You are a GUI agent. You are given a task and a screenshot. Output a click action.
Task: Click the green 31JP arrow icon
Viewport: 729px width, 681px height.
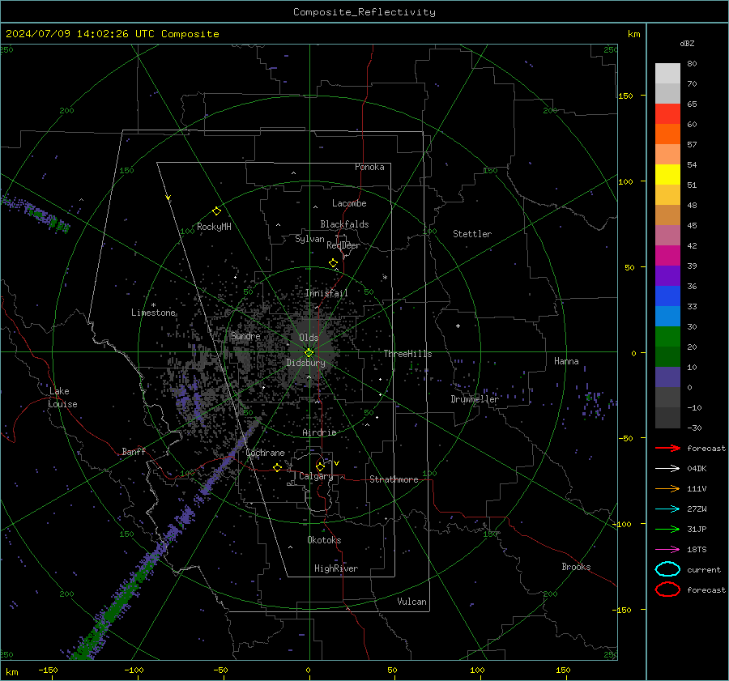(x=667, y=529)
